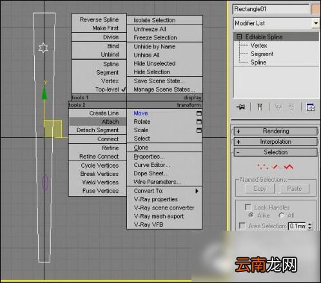
Task: Toggle Show End Result icon
Action: point(260,107)
